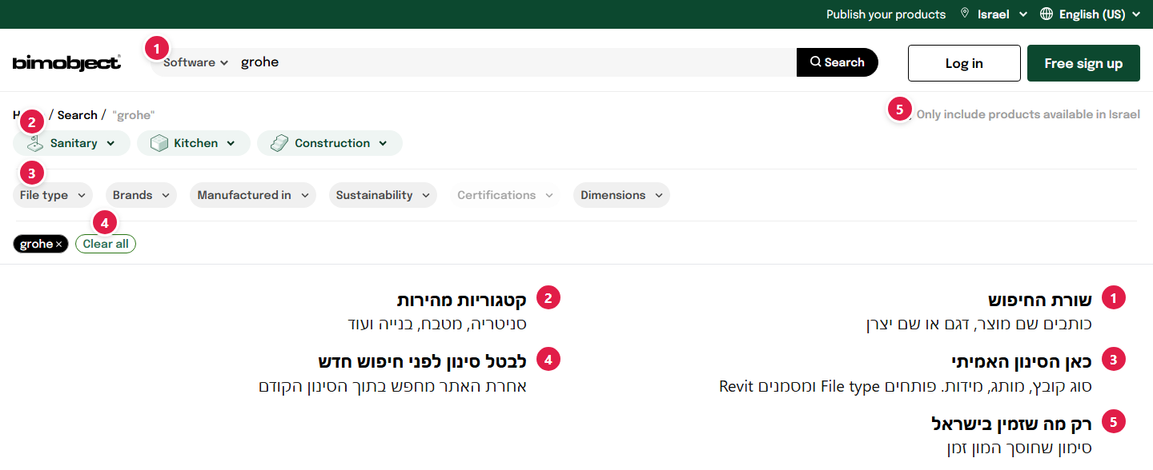Click the Kitchen cube icon
Viewport: 1153px width, 470px height.
159,143
